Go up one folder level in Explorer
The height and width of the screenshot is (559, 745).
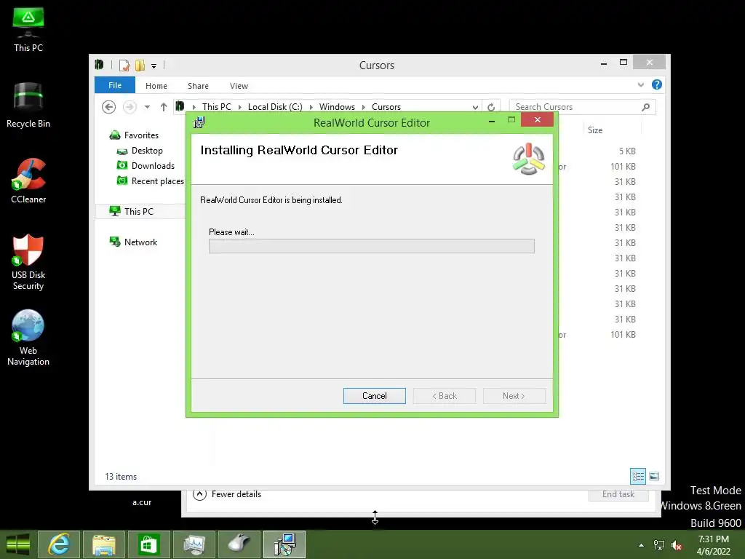click(164, 107)
